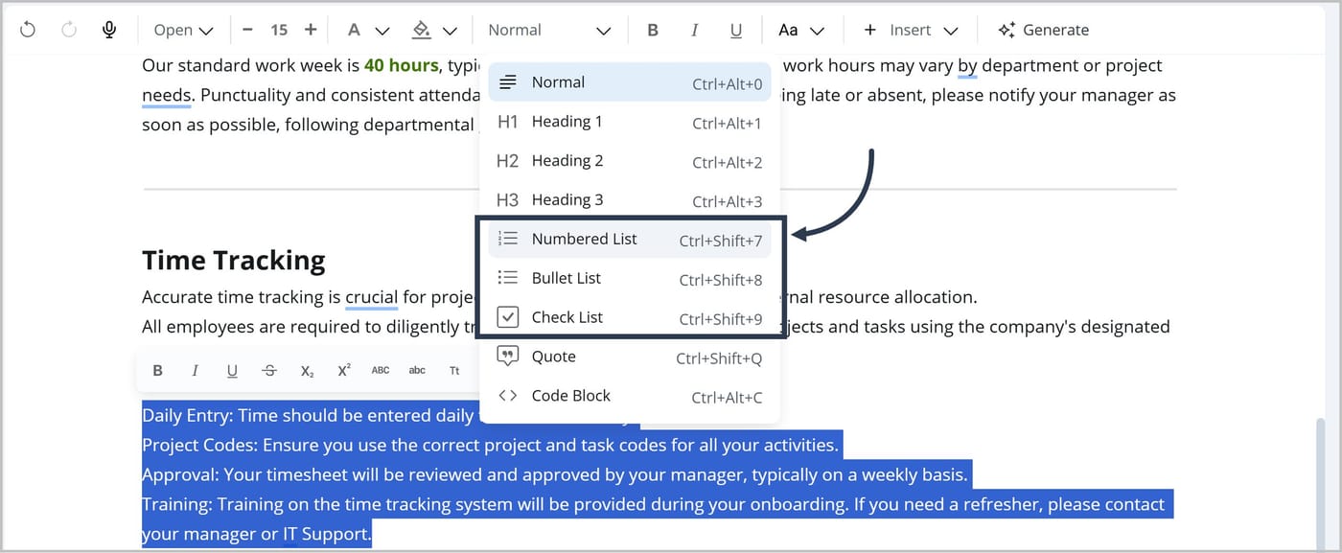Screen dimensions: 1342x553
Task: Toggle Underline in the top toolbar
Action: tap(736, 30)
